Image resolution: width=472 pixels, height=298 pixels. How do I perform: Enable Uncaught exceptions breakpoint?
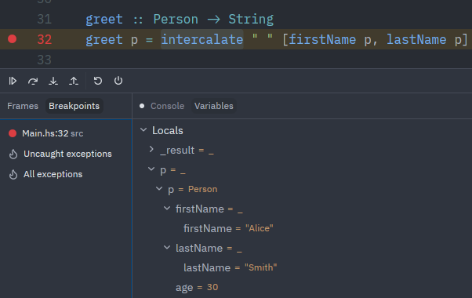13,154
